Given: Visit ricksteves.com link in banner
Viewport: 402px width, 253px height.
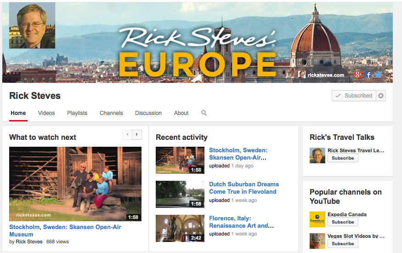Looking at the screenshot, I should tap(326, 75).
